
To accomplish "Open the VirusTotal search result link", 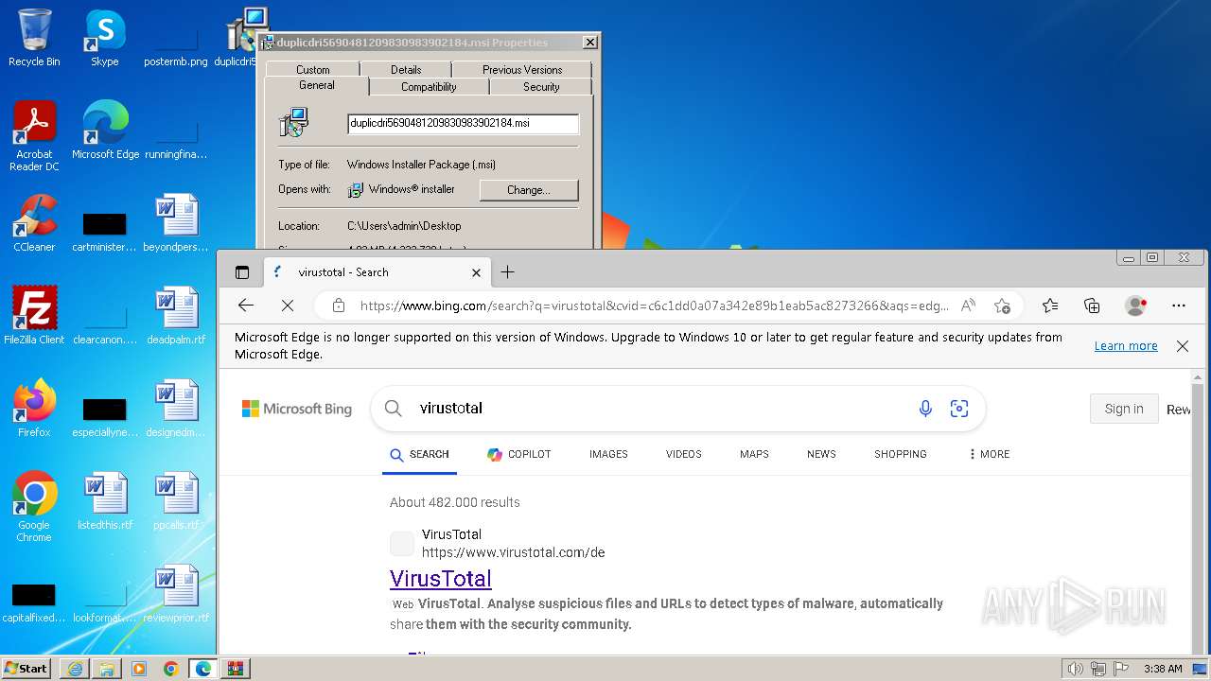I will (x=441, y=578).
